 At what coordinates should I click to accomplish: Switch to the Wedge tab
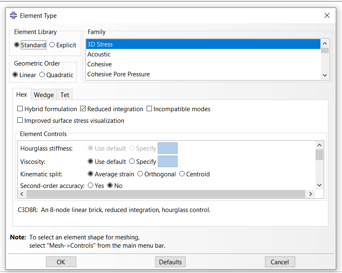click(44, 95)
